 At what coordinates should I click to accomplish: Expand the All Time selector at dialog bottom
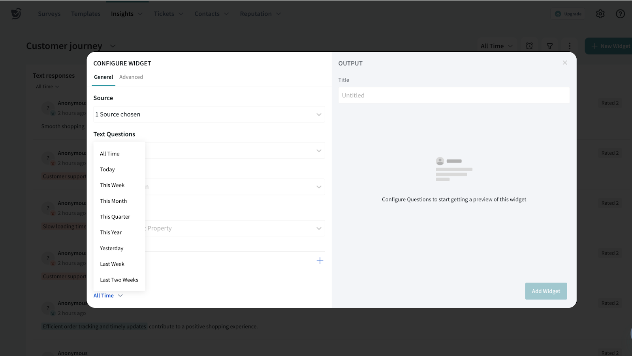(x=108, y=296)
